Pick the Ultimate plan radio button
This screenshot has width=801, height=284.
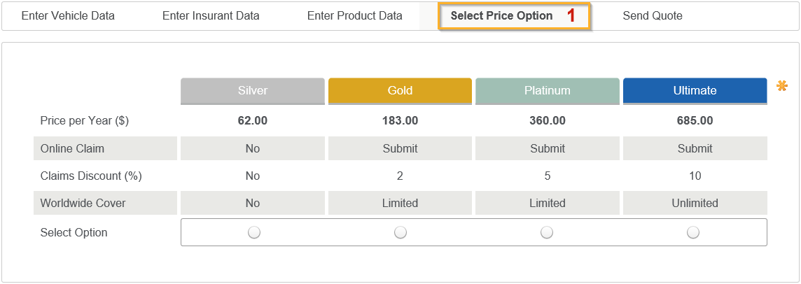pyautogui.click(x=693, y=232)
